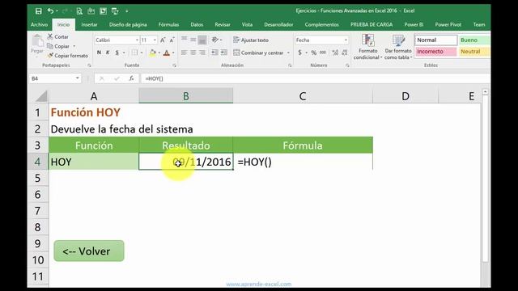The image size is (518, 291).
Task: Activate Copiar formato paintbrush
Action: (x=68, y=56)
